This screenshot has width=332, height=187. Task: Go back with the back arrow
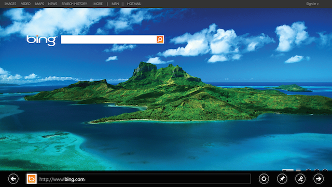pyautogui.click(x=13, y=179)
